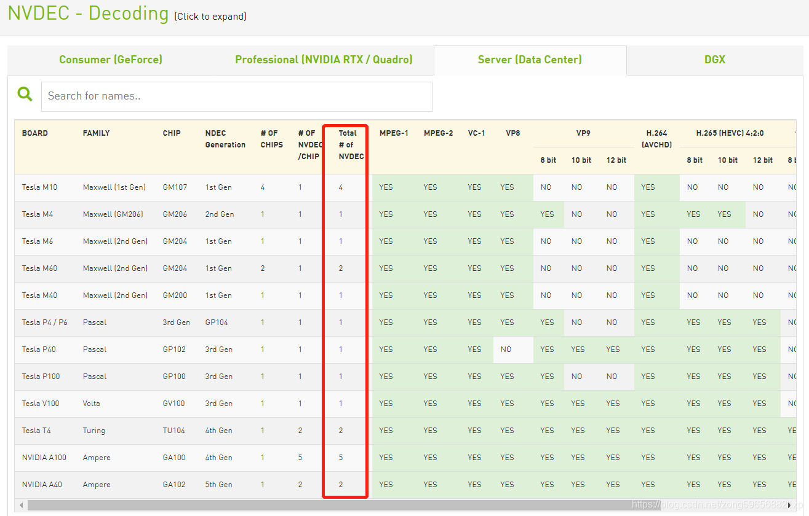Click the 2nd Gen cell in Tesla M4 row
Image resolution: width=809 pixels, height=516 pixels.
pyautogui.click(x=220, y=214)
